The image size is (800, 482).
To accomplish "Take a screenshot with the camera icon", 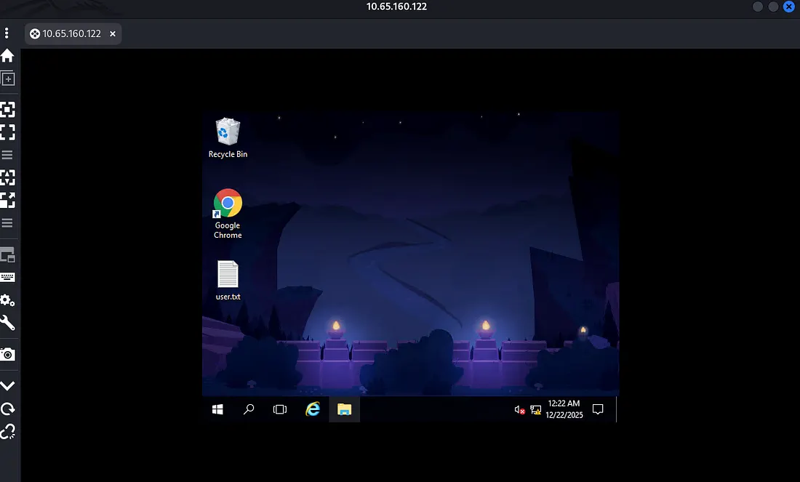I will point(7,354).
